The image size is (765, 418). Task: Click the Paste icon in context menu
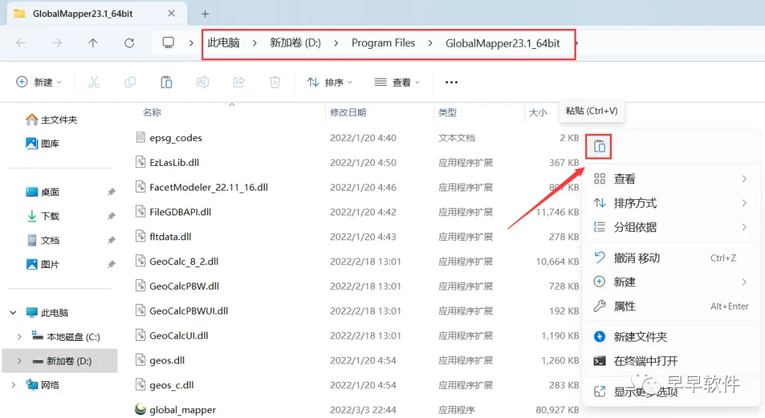(599, 147)
